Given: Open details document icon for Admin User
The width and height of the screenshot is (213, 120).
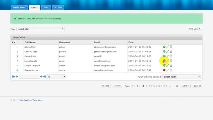Looking at the screenshot, I should click(171, 47).
